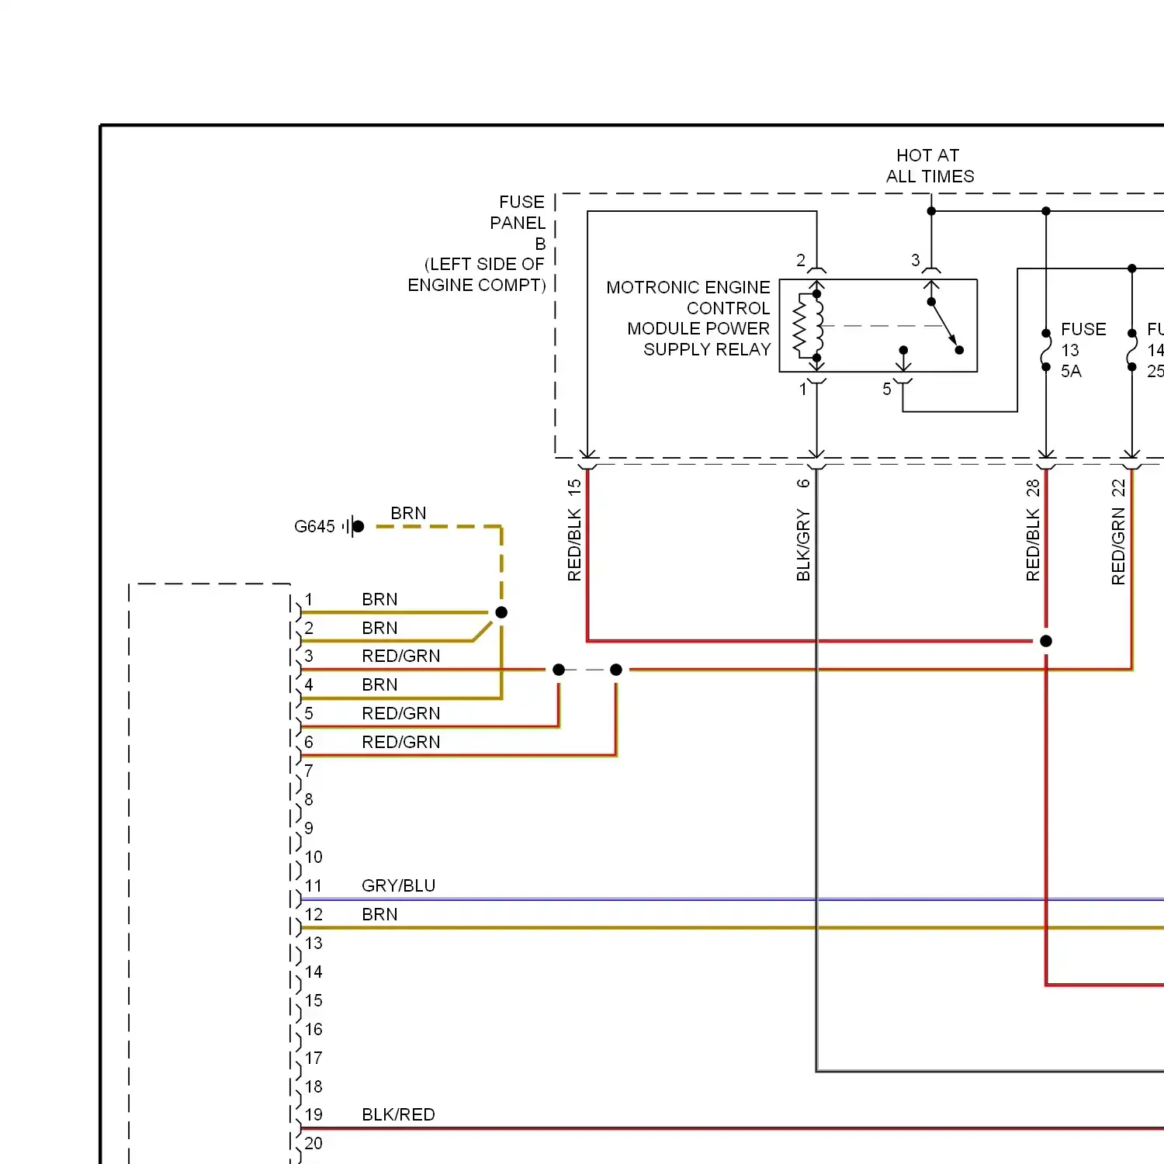The width and height of the screenshot is (1164, 1164).
Task: Click relay terminal number 5
Action: (x=887, y=390)
